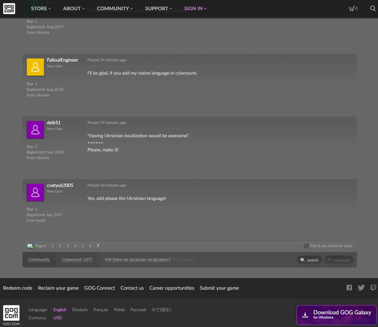Open GOG Twitch channel icon
Screen dimensions: 378x327
(x=374, y=288)
